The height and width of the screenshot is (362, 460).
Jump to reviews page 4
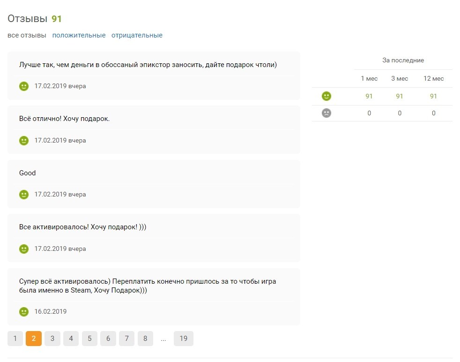click(71, 339)
